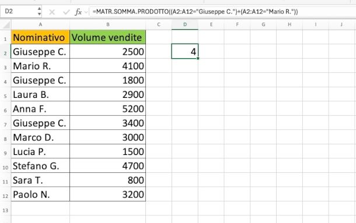
Task: Select column J header
Action: point(341,24)
